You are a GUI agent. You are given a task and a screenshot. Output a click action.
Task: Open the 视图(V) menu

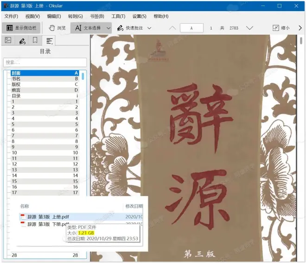click(32, 16)
